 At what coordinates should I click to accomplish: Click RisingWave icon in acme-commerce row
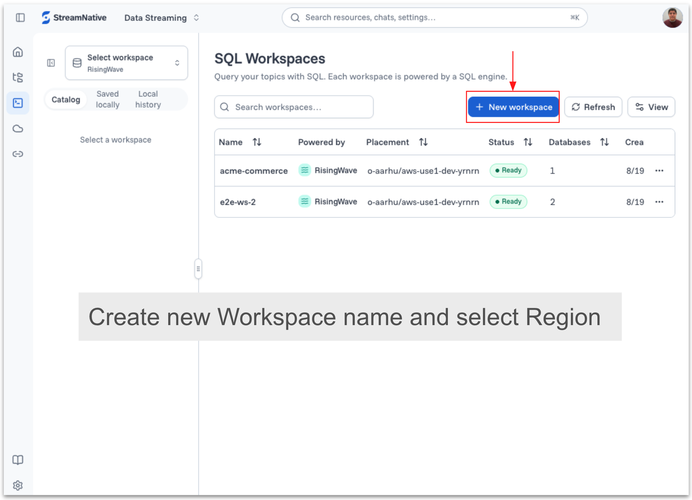[x=305, y=170]
